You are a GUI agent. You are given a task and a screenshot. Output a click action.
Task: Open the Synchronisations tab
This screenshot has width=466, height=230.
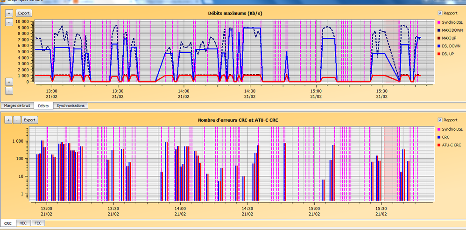point(71,105)
